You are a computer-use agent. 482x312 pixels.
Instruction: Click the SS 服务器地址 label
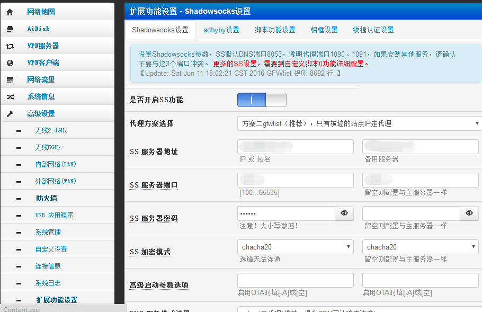tap(154, 152)
